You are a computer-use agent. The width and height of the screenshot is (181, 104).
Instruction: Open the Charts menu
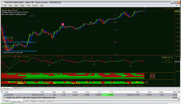(22, 5)
